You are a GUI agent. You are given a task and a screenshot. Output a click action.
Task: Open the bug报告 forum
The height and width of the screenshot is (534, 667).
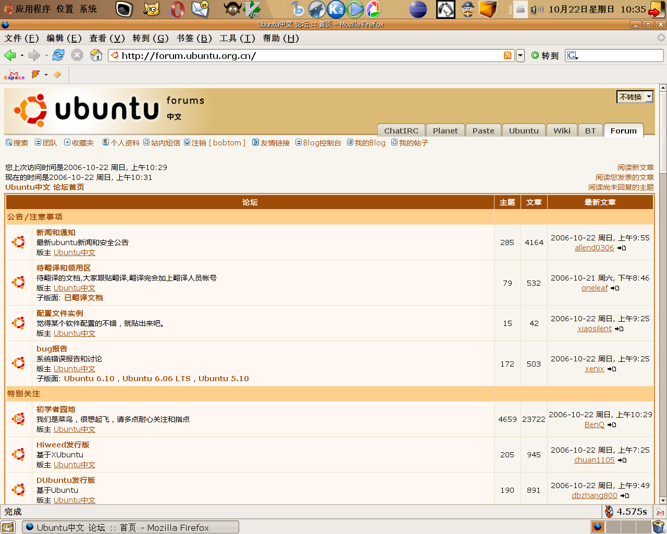click(52, 349)
